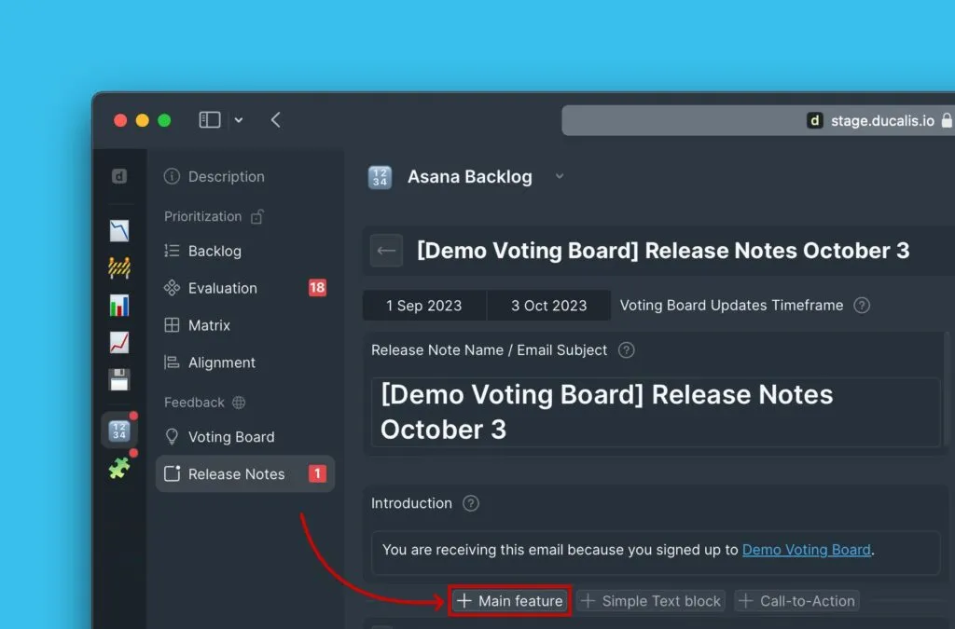Open the green puzzle piece integrations icon
This screenshot has width=955, height=629.
coord(119,467)
